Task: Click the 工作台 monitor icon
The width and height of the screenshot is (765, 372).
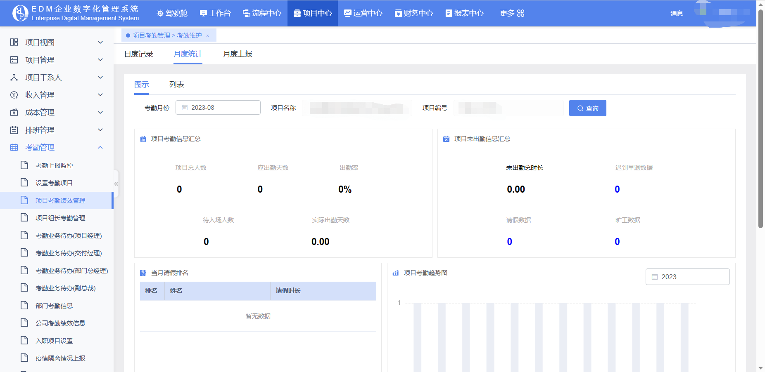Action: point(203,14)
